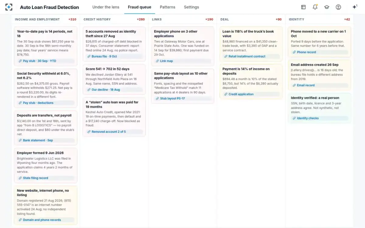This screenshot has width=365, height=228.
Task: Open card Payment is 14% of income
Action: [x=251, y=82]
